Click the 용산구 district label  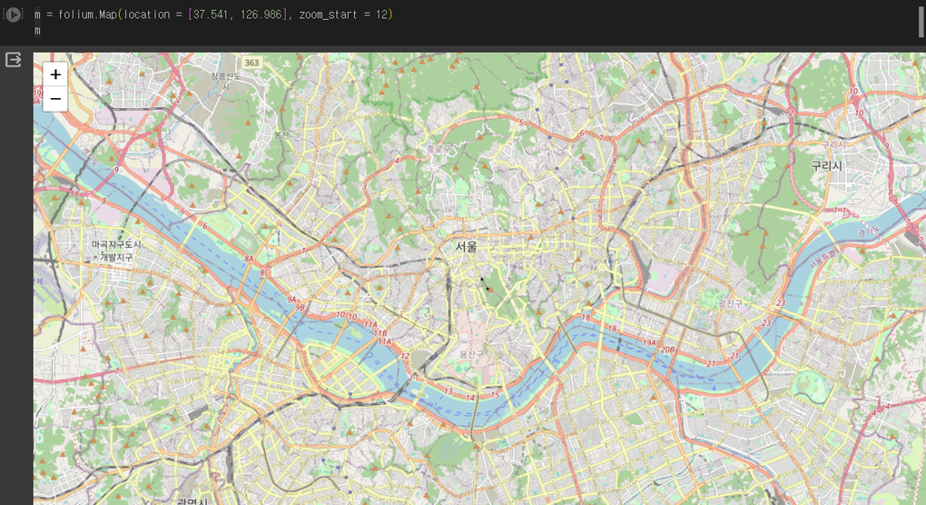point(471,354)
